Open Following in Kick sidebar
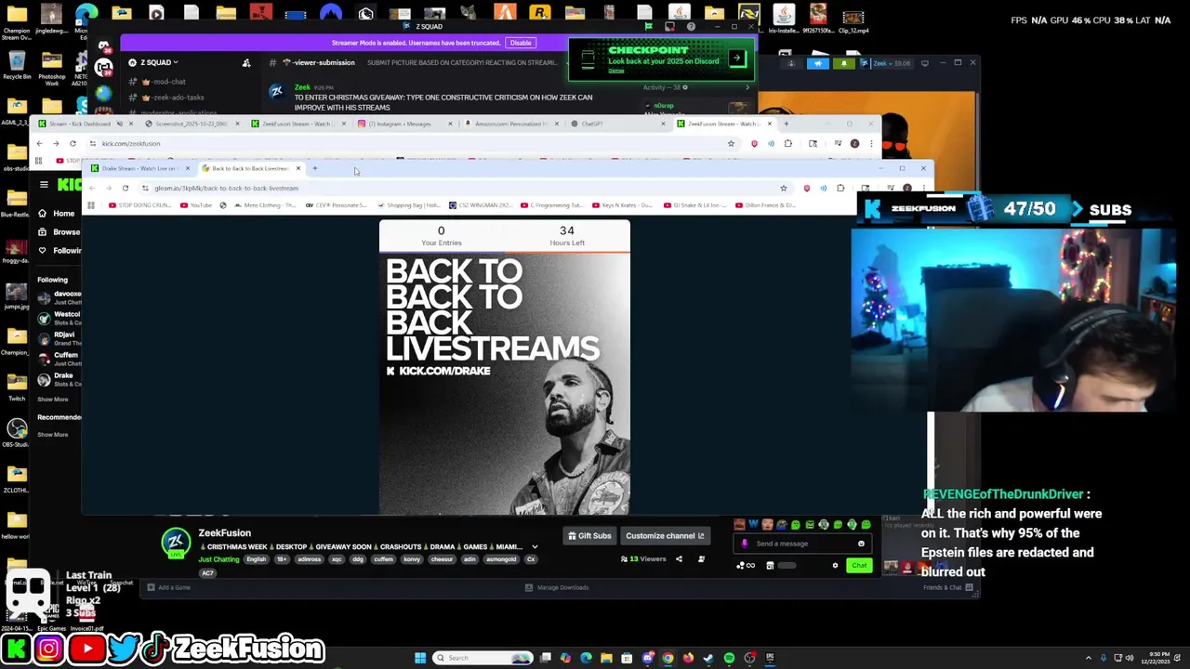 click(59, 250)
